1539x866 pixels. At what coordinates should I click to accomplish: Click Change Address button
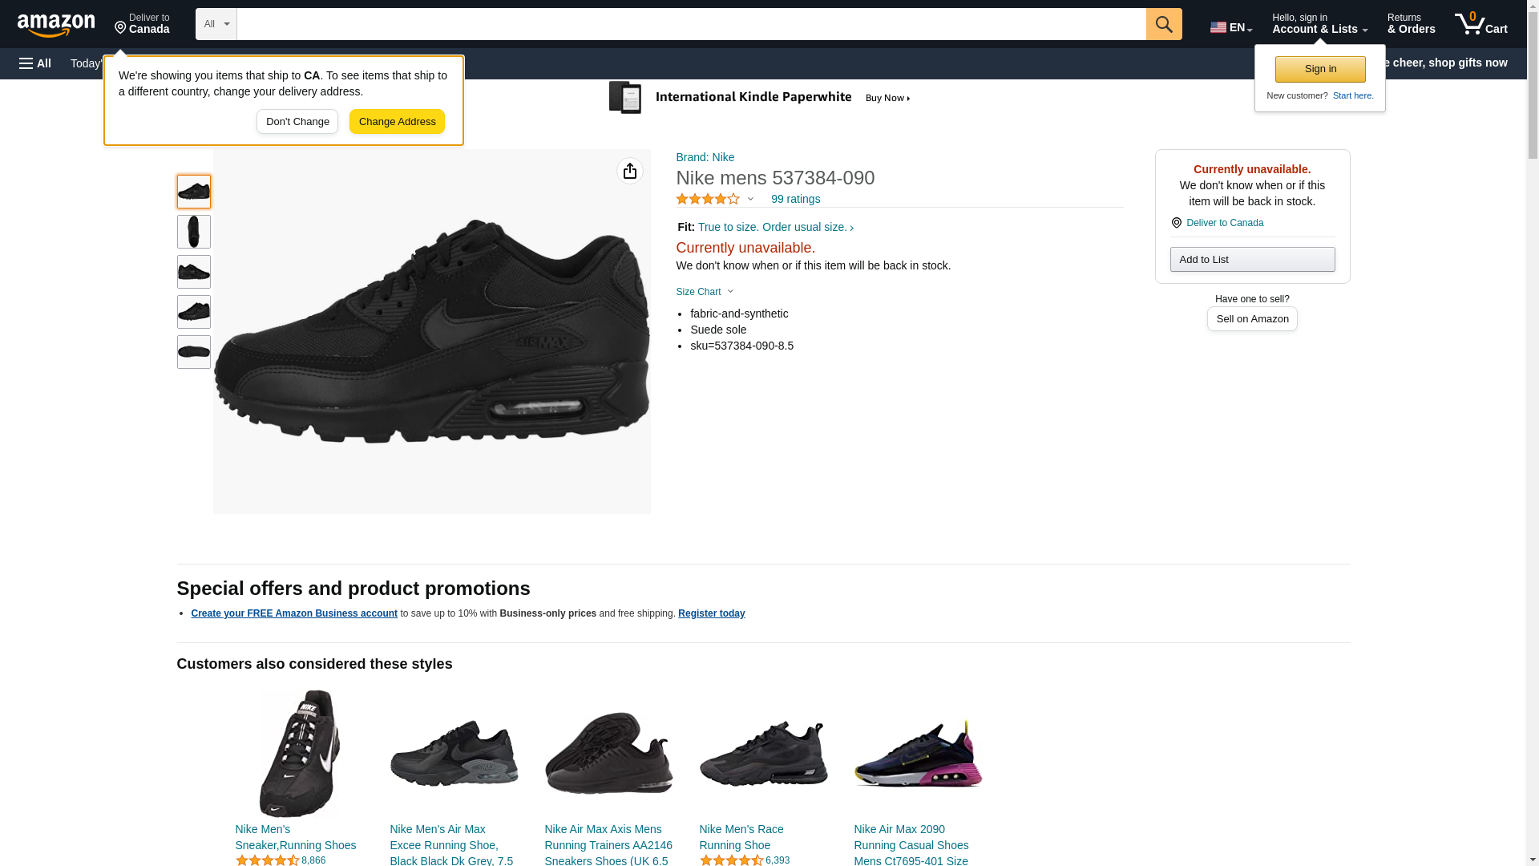[397, 122]
